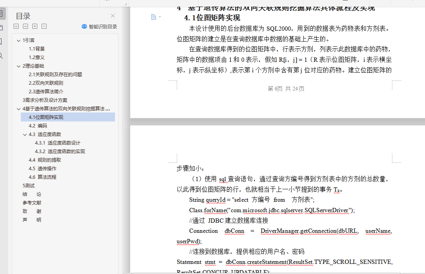425x274 pixels.
Task: Click the comment //通过 JDBC建立数据库连接
Action: pos(229,220)
